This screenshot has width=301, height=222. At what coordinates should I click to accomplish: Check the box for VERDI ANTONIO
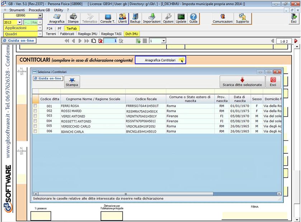click(35, 116)
